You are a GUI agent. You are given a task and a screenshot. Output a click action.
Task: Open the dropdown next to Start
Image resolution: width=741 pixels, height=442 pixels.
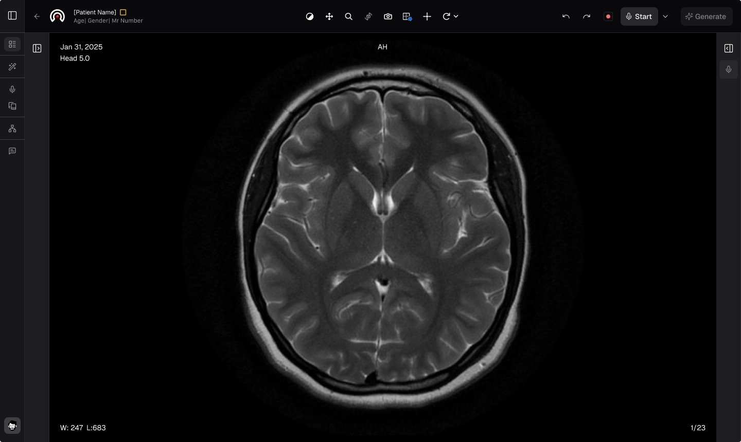pos(665,16)
